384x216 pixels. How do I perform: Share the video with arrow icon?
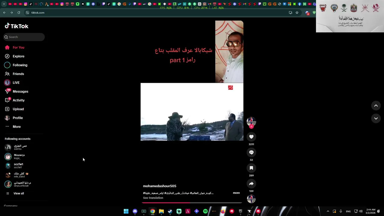click(251, 184)
